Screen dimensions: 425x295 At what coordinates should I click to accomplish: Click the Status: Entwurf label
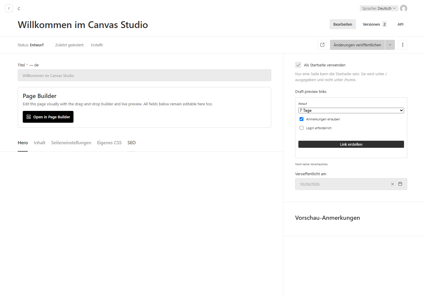tap(31, 45)
